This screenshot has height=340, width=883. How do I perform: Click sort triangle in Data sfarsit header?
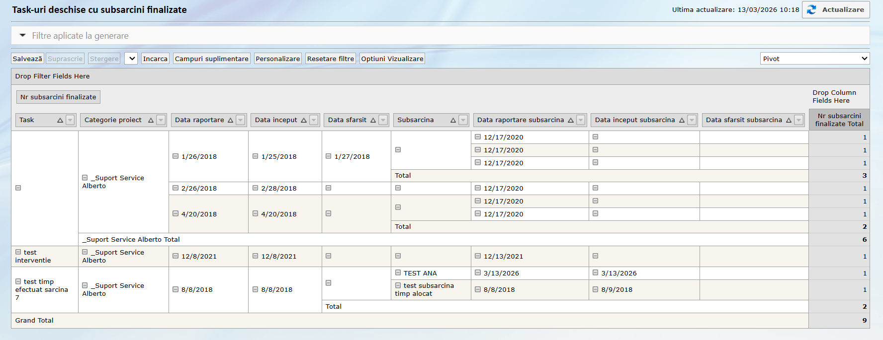pyautogui.click(x=373, y=120)
